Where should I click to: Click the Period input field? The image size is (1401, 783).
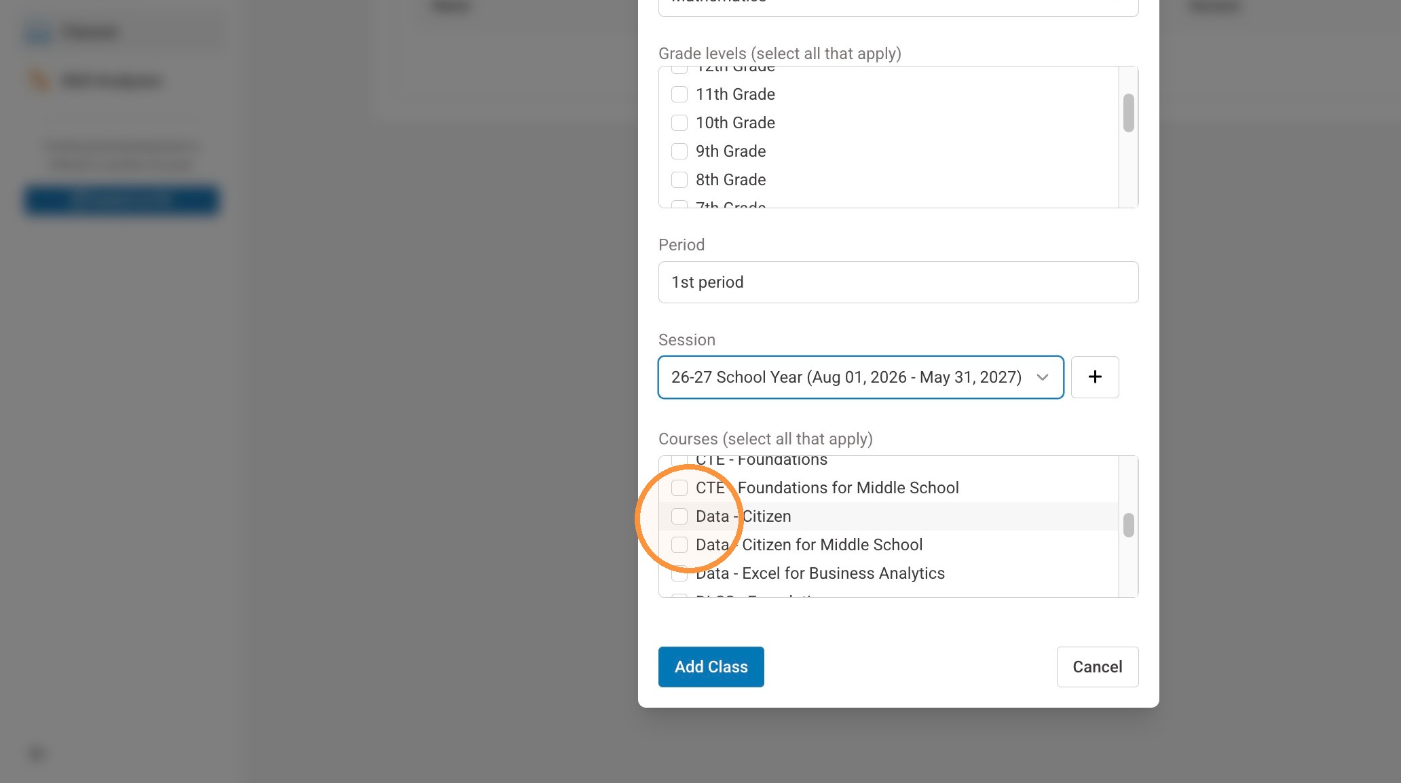tap(898, 282)
